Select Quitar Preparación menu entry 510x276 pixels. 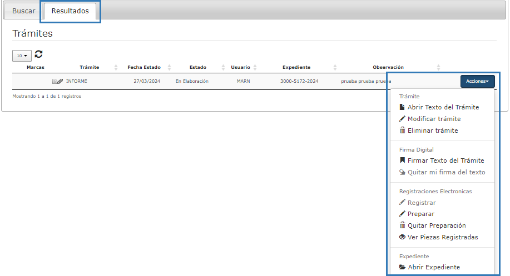click(x=436, y=225)
